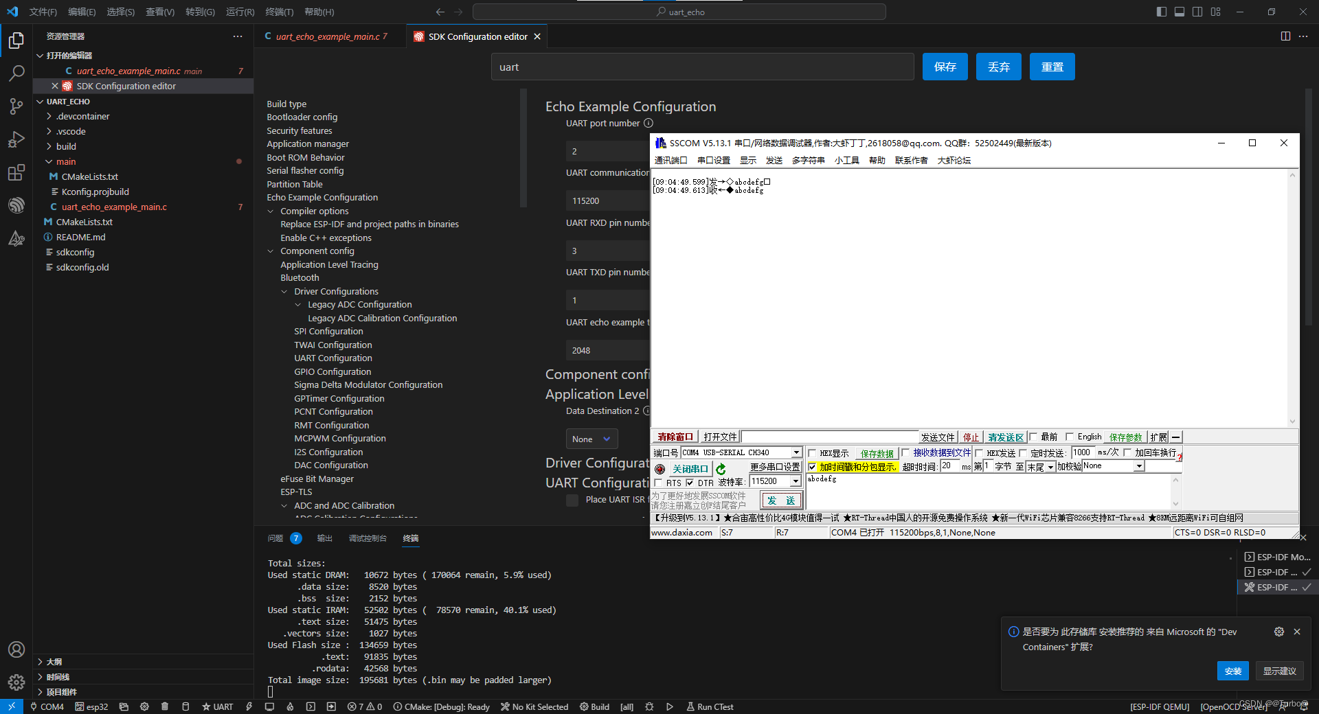This screenshot has height=714, width=1319.
Task: Enable HEX显示 in SSCOM
Action: point(811,454)
